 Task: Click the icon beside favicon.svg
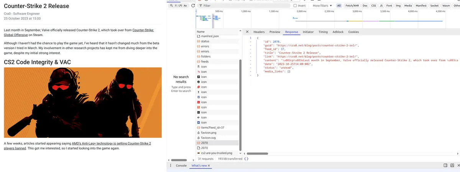198,138
